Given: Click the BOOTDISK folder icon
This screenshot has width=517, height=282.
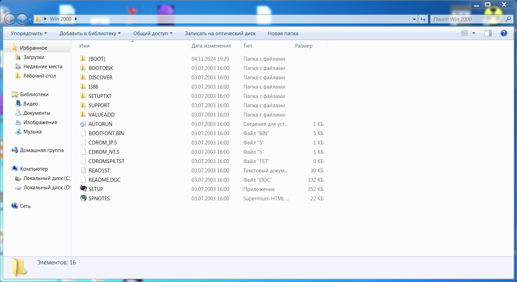Looking at the screenshot, I should click(83, 68).
